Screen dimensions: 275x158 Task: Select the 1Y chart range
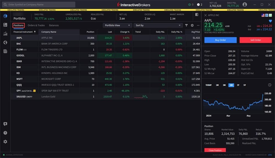238,85
